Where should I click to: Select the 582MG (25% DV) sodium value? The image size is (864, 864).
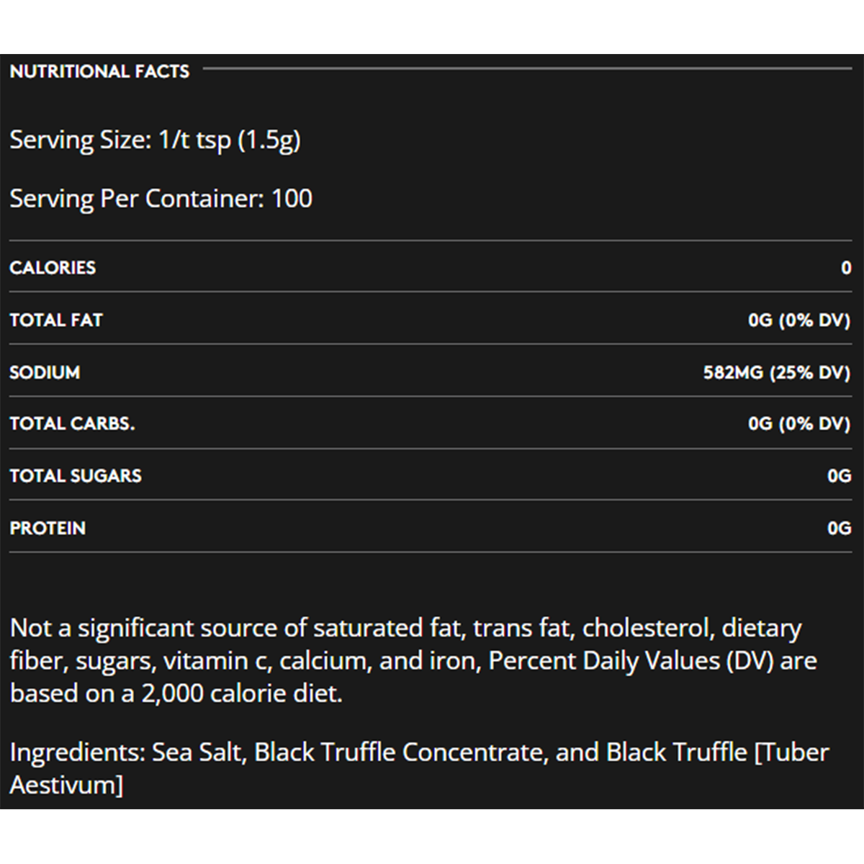coord(776,372)
